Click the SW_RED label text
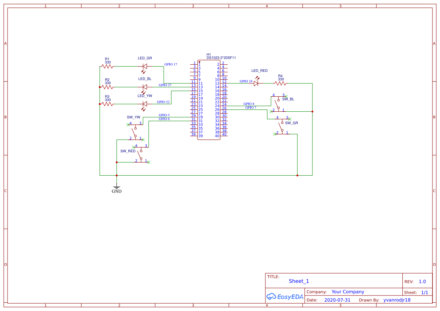 point(128,151)
